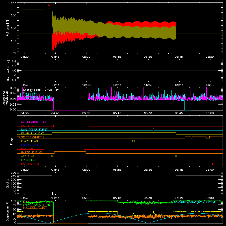Viewport: 226px width, 226px height.
Task: Click the FLARE_FLAG pulse near 05:22
Action: [133, 141]
